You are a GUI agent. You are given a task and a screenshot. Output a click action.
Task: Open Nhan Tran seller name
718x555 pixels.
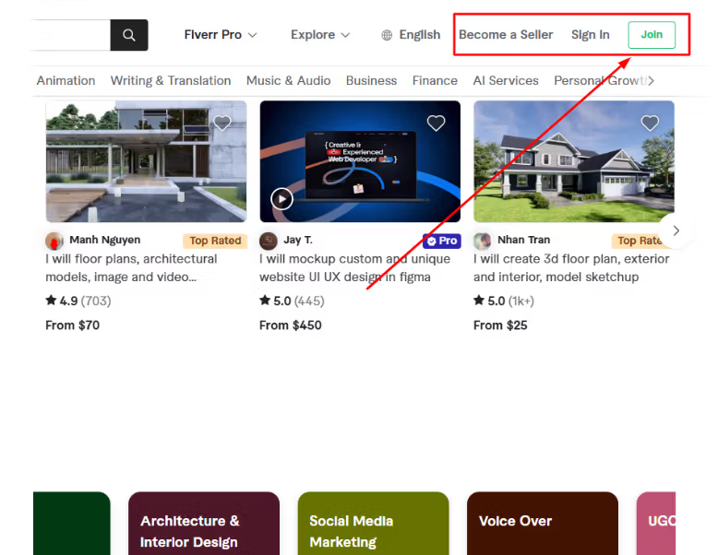pos(524,240)
